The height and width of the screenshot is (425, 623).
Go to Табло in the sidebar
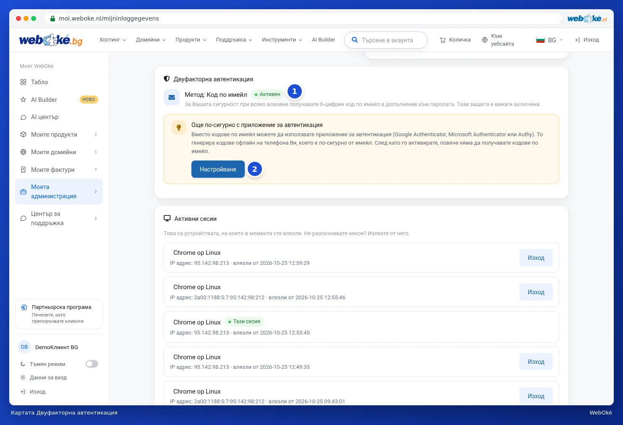coord(59,82)
